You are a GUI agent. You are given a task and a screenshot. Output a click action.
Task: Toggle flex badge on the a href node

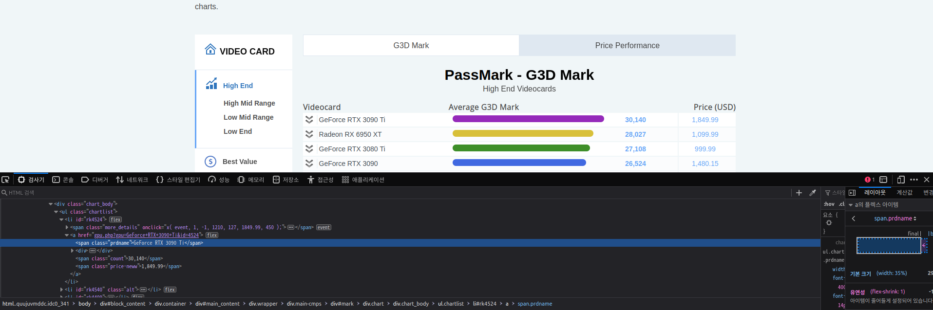pos(212,235)
